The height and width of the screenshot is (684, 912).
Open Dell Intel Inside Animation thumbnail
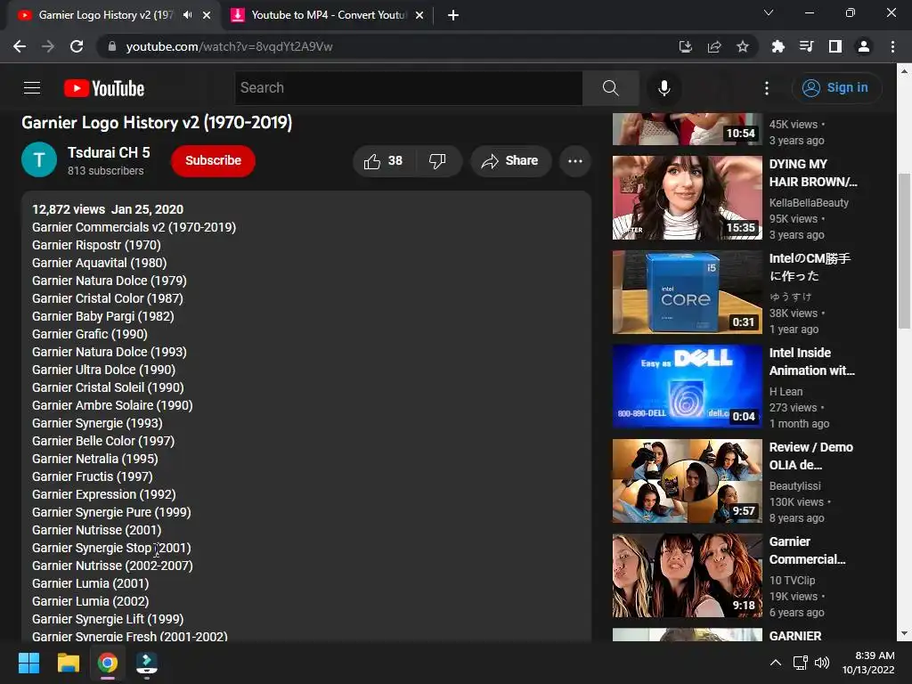(687, 387)
